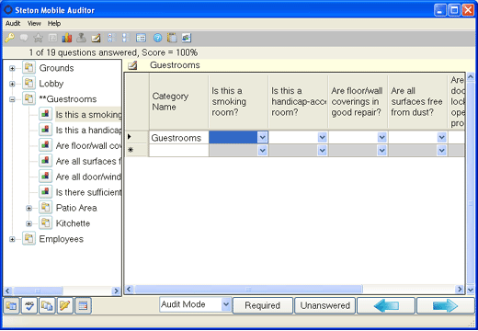Click the question icon beside 'Are all surfaces'

[x=46, y=161]
